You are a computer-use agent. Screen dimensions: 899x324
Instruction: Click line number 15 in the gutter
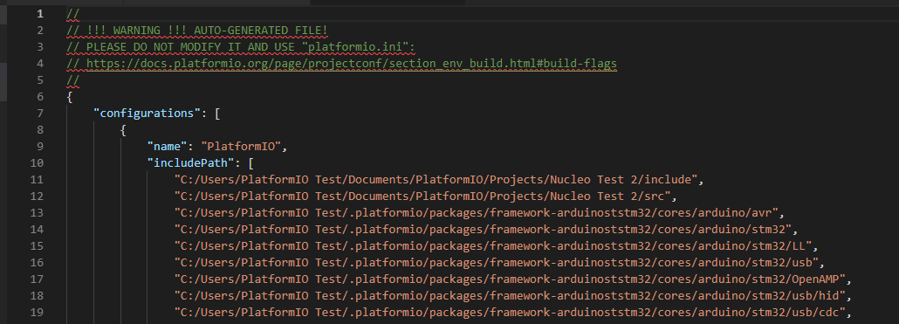(x=37, y=246)
